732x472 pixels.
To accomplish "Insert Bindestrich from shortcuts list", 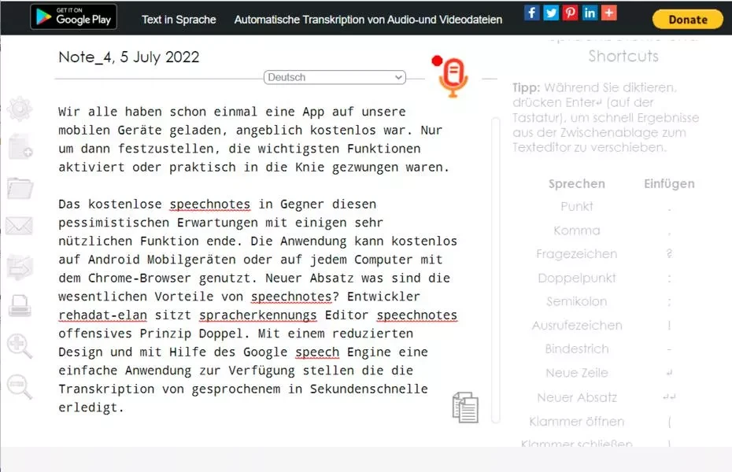I will [576, 348].
